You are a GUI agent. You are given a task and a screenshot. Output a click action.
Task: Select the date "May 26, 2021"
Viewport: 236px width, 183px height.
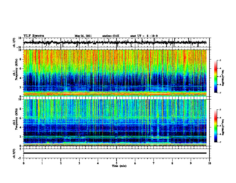[x=83, y=36]
